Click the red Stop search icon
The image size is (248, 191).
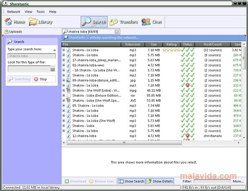(x=36, y=79)
